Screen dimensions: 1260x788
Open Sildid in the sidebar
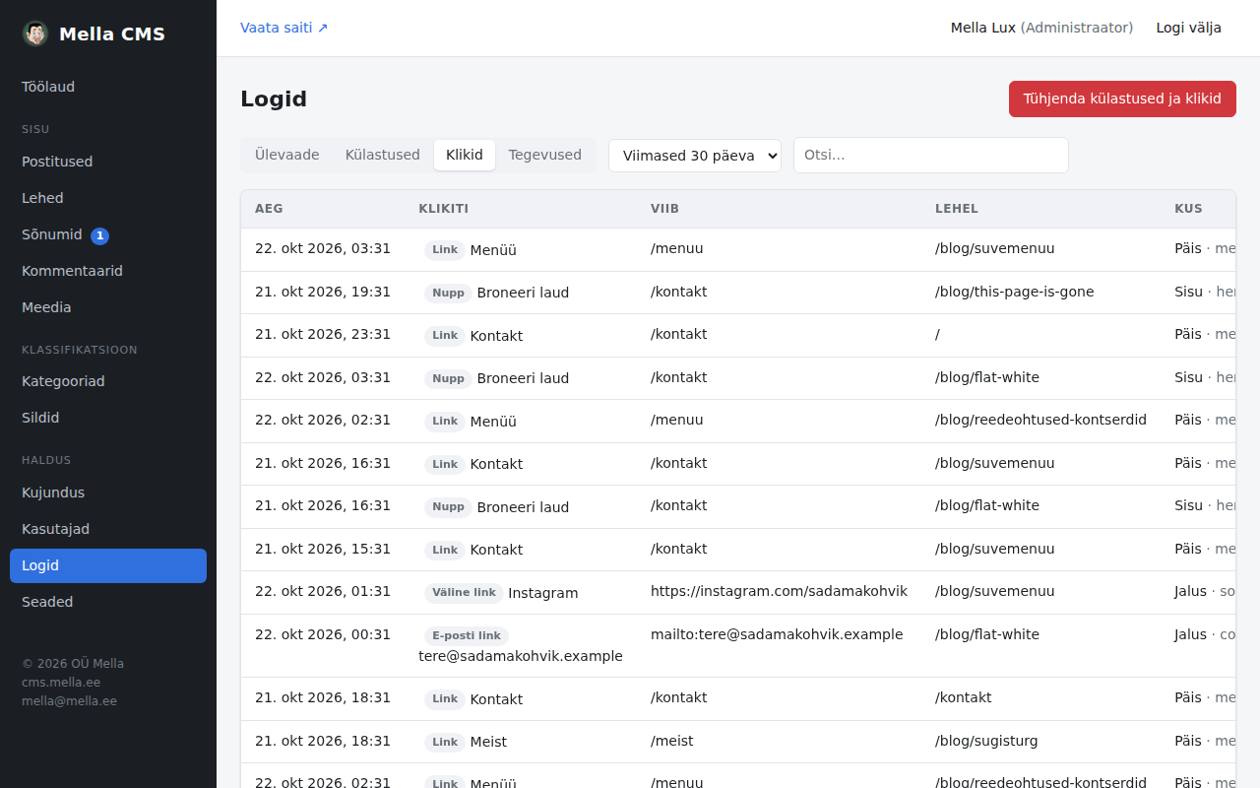tap(108, 418)
